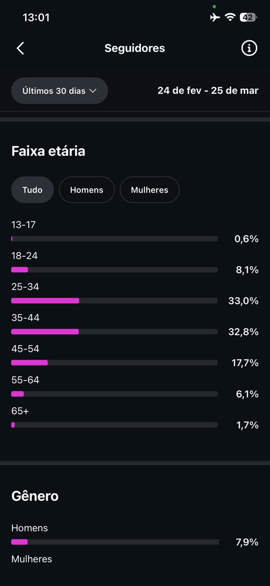Select the Faixa etária section header
Viewport: 270px width, 586px height.
tap(48, 151)
